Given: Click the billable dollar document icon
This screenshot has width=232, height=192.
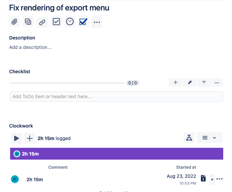Looking at the screenshot, I should 203,179.
